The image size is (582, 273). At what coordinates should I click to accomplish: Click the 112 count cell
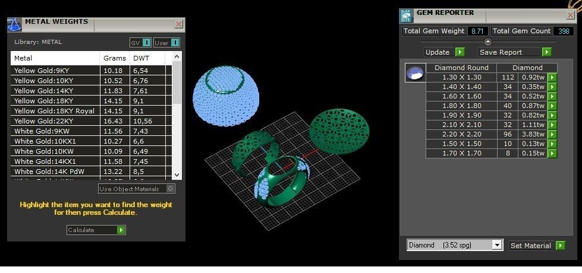(508, 77)
